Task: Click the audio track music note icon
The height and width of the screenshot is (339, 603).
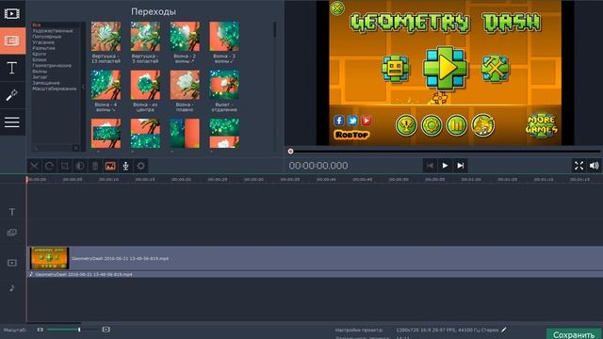Action: point(12,288)
